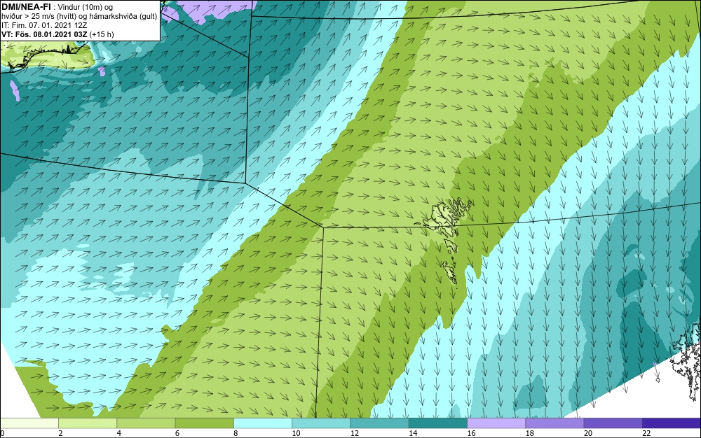Click the DMI/NEA-FI title text
This screenshot has width=701, height=438.
[x=26, y=7]
